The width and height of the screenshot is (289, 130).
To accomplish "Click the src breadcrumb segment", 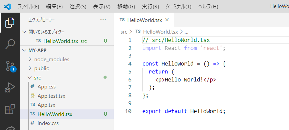I will tap(124, 32).
